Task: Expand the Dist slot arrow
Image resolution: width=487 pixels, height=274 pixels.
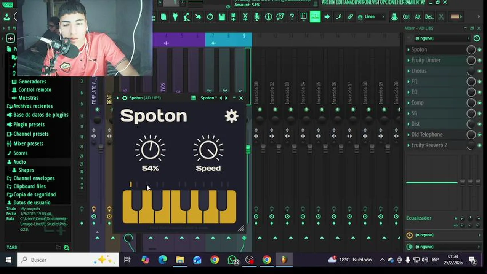Action: [x=408, y=124]
